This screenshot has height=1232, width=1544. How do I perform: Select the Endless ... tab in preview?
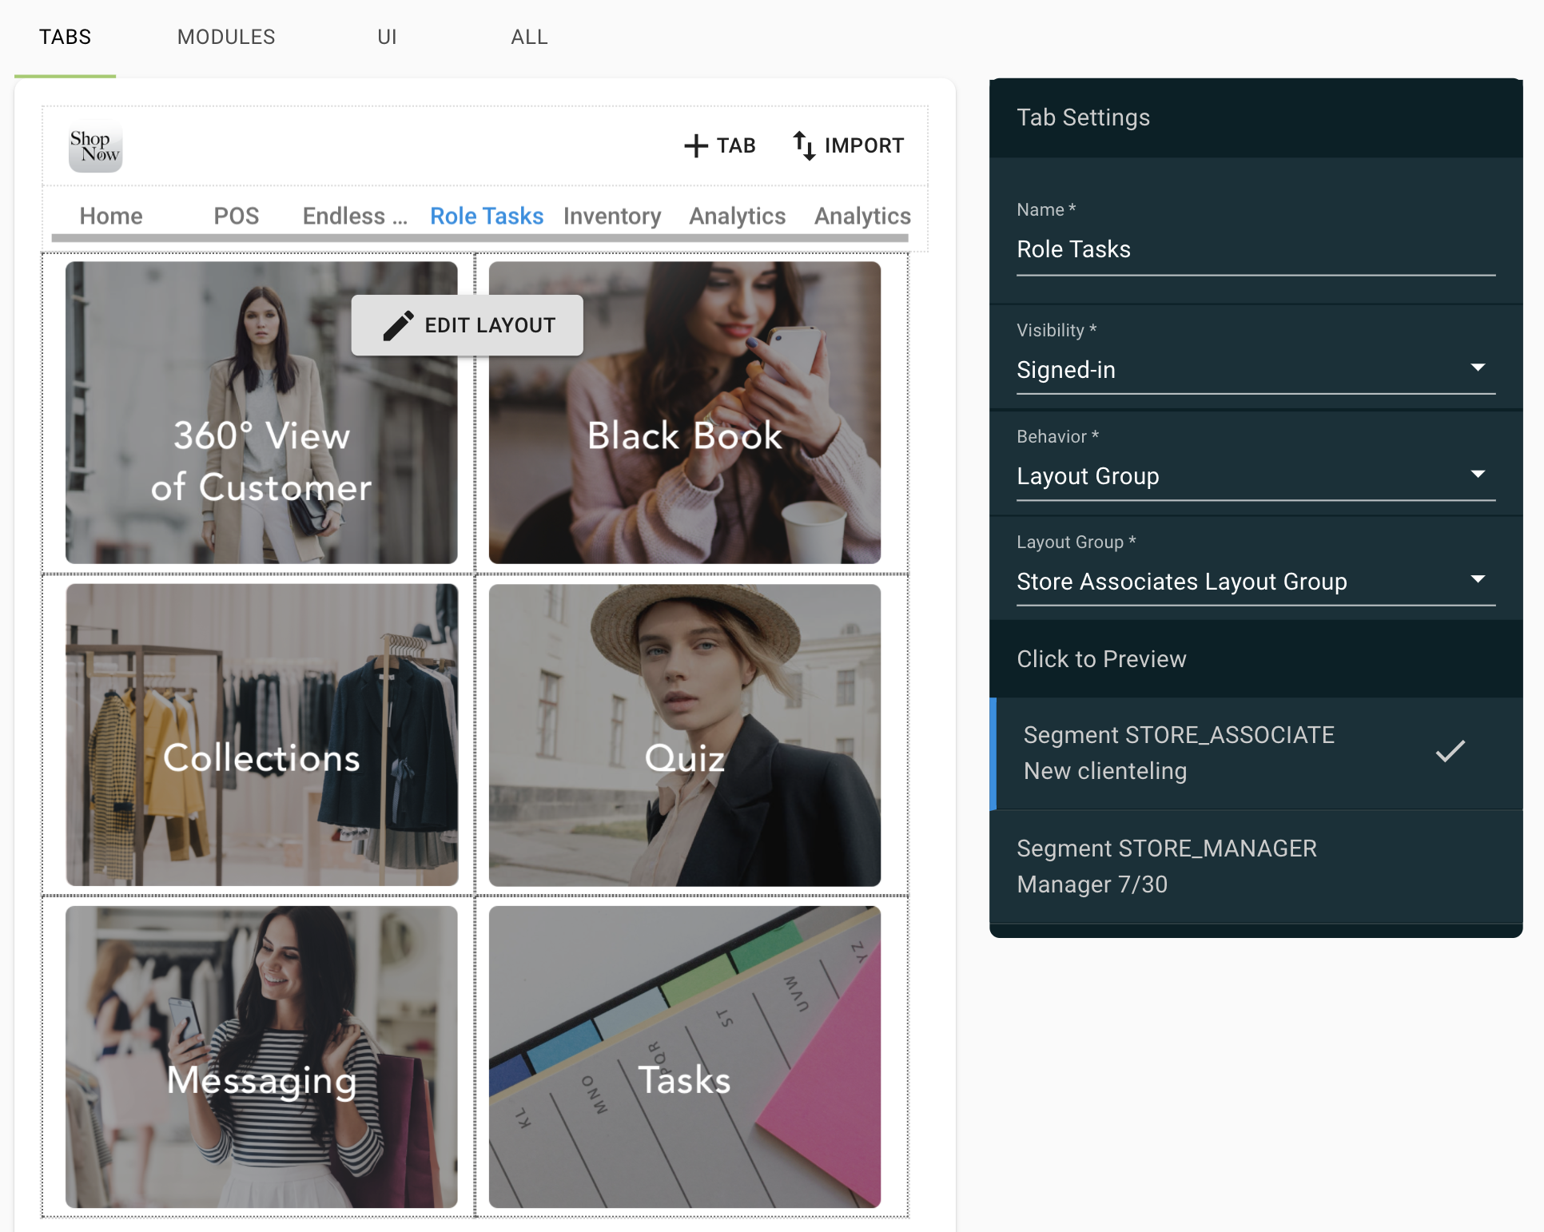point(355,216)
